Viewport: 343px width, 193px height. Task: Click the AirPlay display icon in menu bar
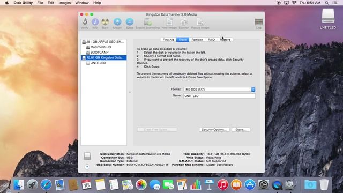[286, 3]
